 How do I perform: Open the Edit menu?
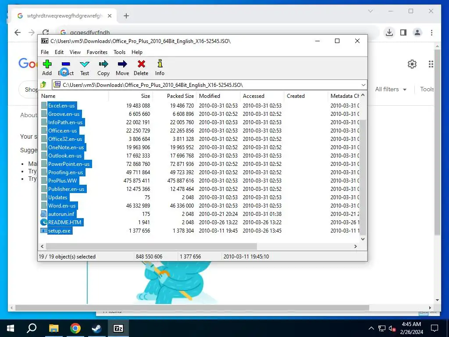pyautogui.click(x=59, y=52)
